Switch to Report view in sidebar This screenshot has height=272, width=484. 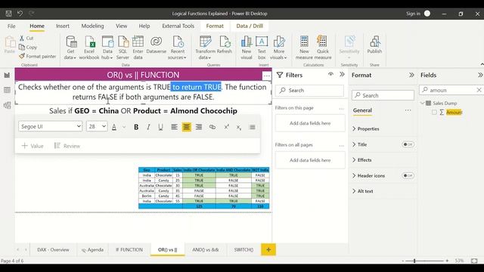click(7, 76)
